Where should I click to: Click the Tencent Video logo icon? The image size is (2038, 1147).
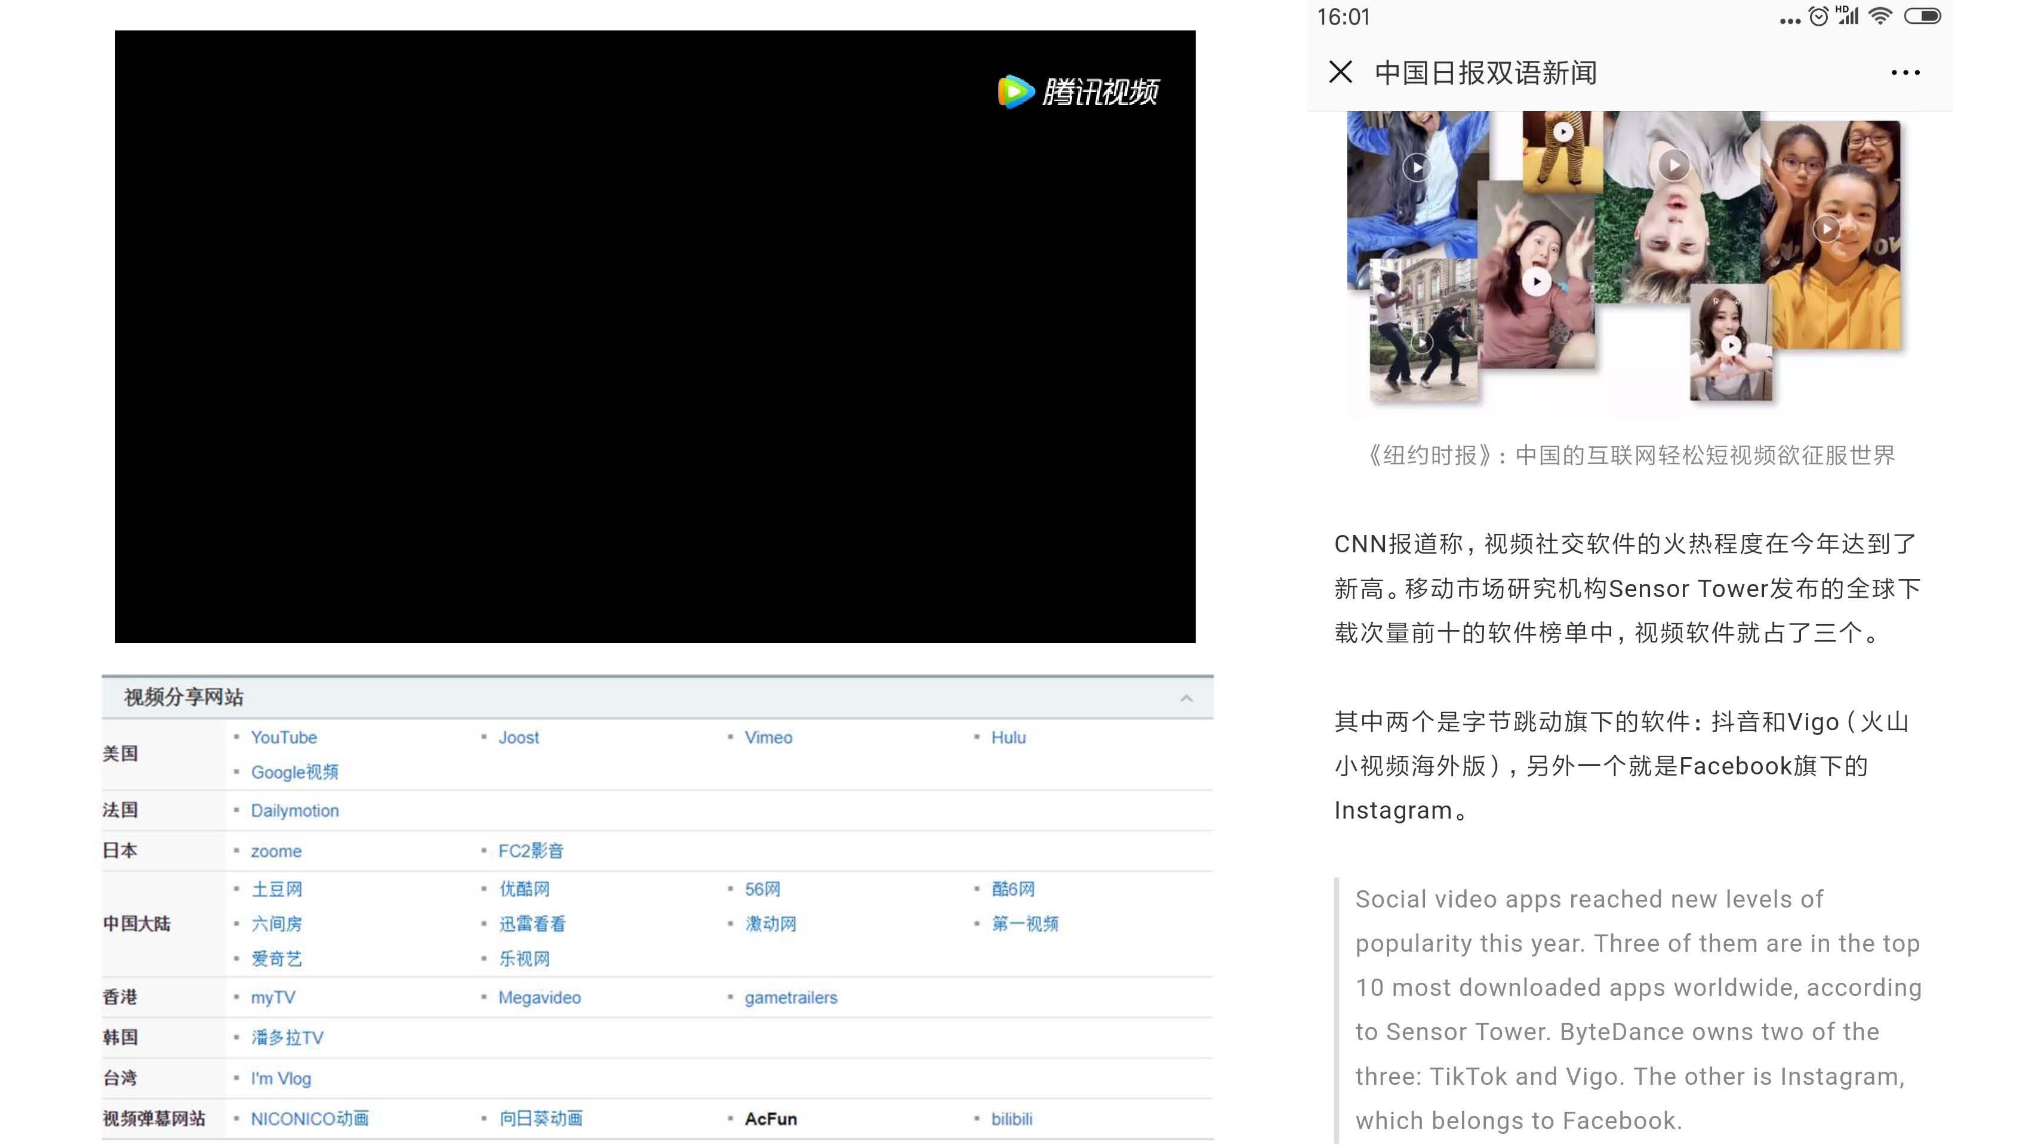1016,92
